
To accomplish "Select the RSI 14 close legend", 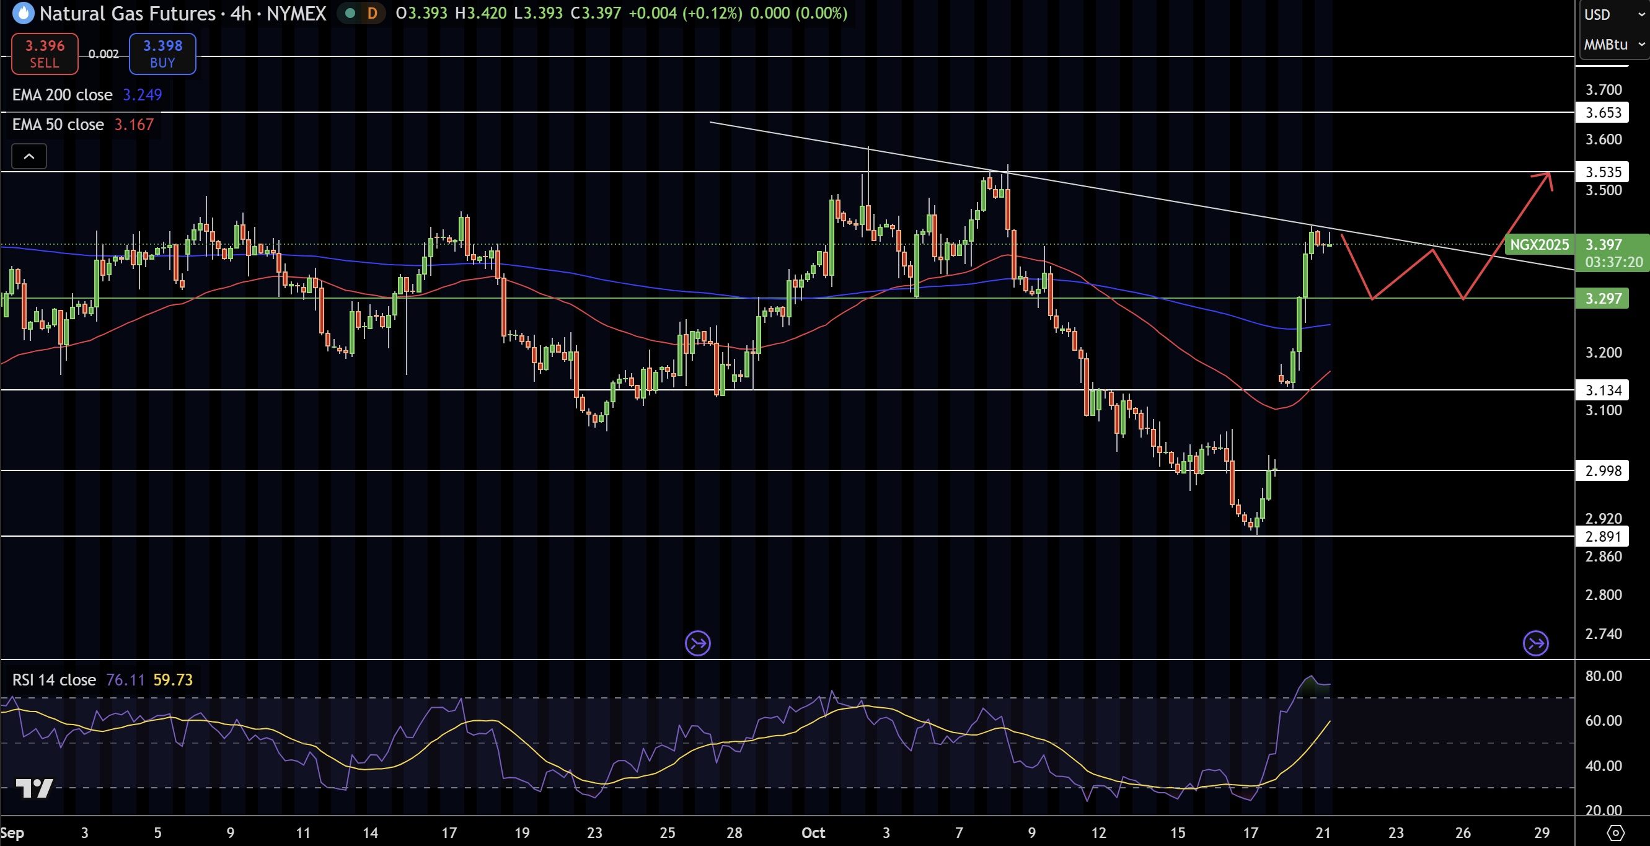I will pyautogui.click(x=54, y=679).
